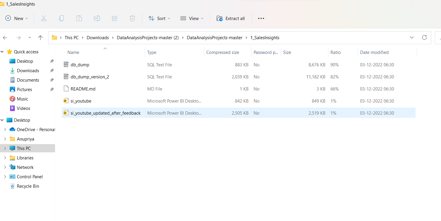Screen dimensions: 441x221
Task: Click the Cut icon in the toolbar
Action: pyautogui.click(x=44, y=18)
